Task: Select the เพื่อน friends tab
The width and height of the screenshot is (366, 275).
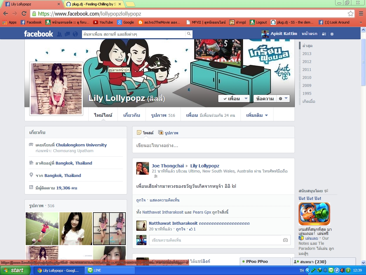Action: coord(211,115)
